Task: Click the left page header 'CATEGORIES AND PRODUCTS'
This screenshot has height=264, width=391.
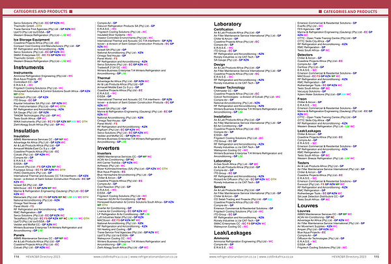Action: point(40,12)
